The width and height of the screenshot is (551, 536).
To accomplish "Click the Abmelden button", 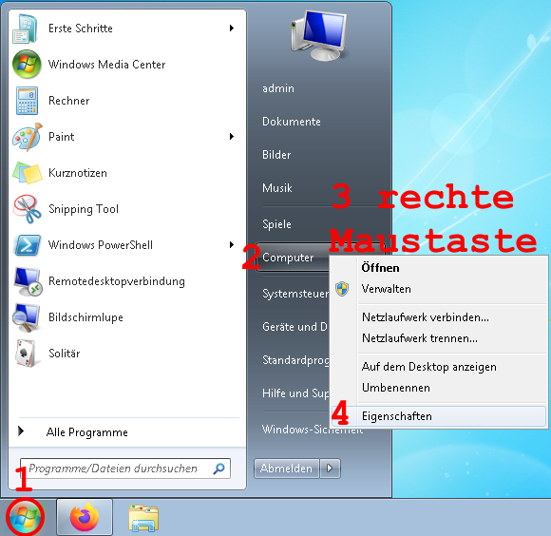I will 286,469.
